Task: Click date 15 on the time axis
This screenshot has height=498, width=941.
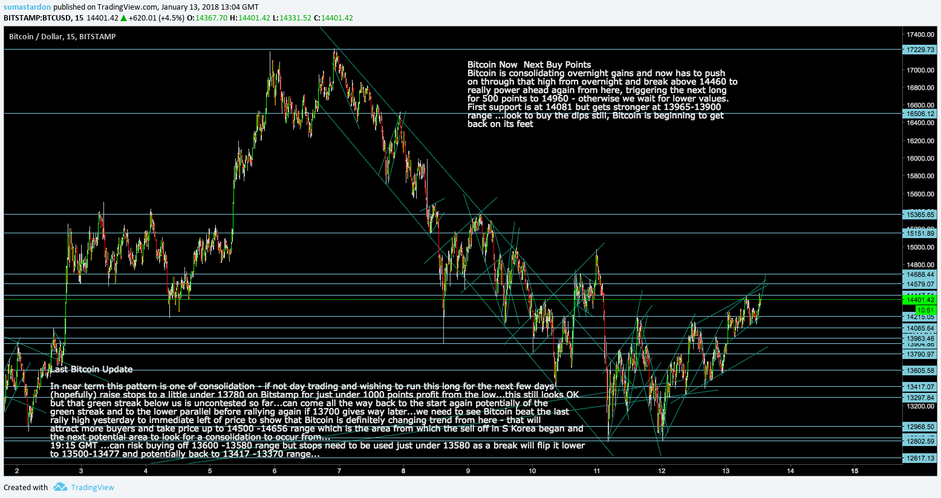Action: 855,471
